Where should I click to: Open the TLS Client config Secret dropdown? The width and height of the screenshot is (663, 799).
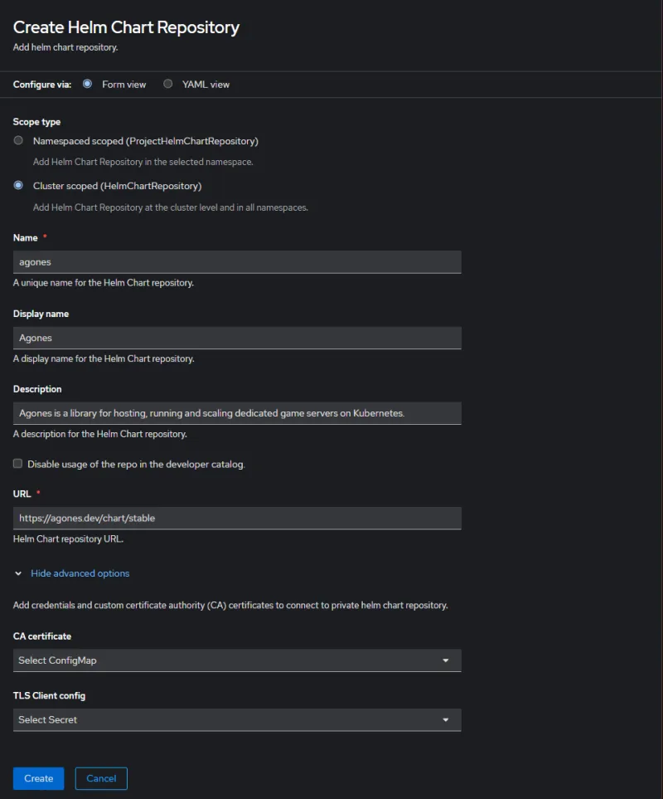pos(237,719)
